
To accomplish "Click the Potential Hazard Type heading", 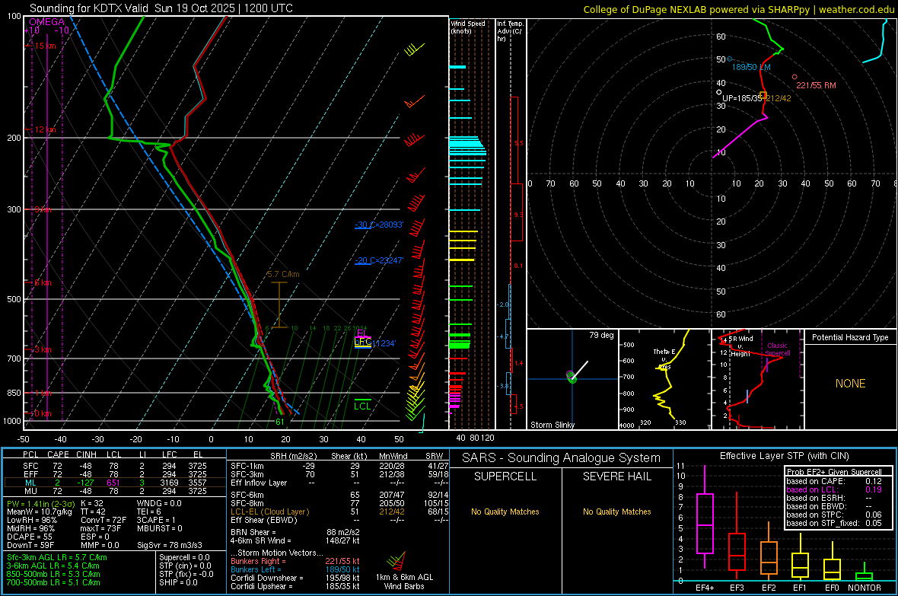I will coord(851,337).
